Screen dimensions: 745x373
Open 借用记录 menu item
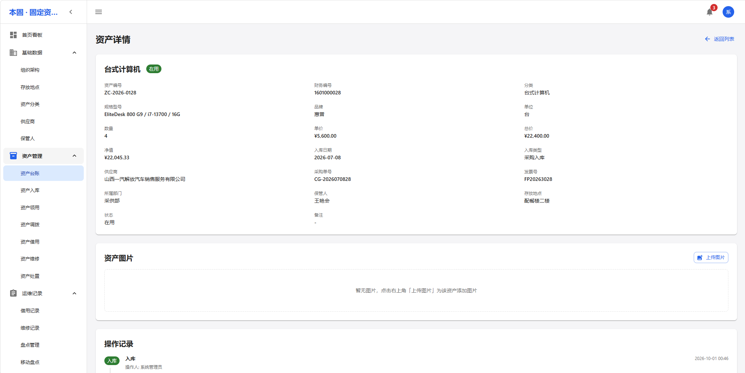coord(43,311)
